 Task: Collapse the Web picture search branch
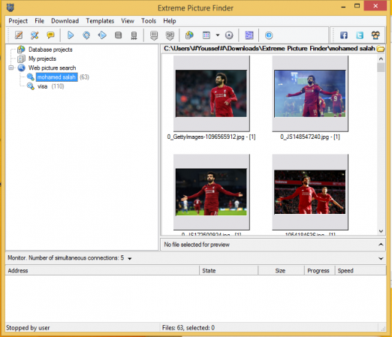11,68
